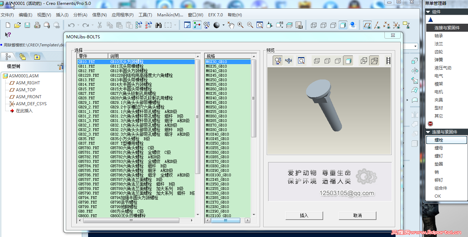Click the Copy icon in main toolbar
Image resolution: width=468 pixels, height=237 pixels.
click(110, 25)
